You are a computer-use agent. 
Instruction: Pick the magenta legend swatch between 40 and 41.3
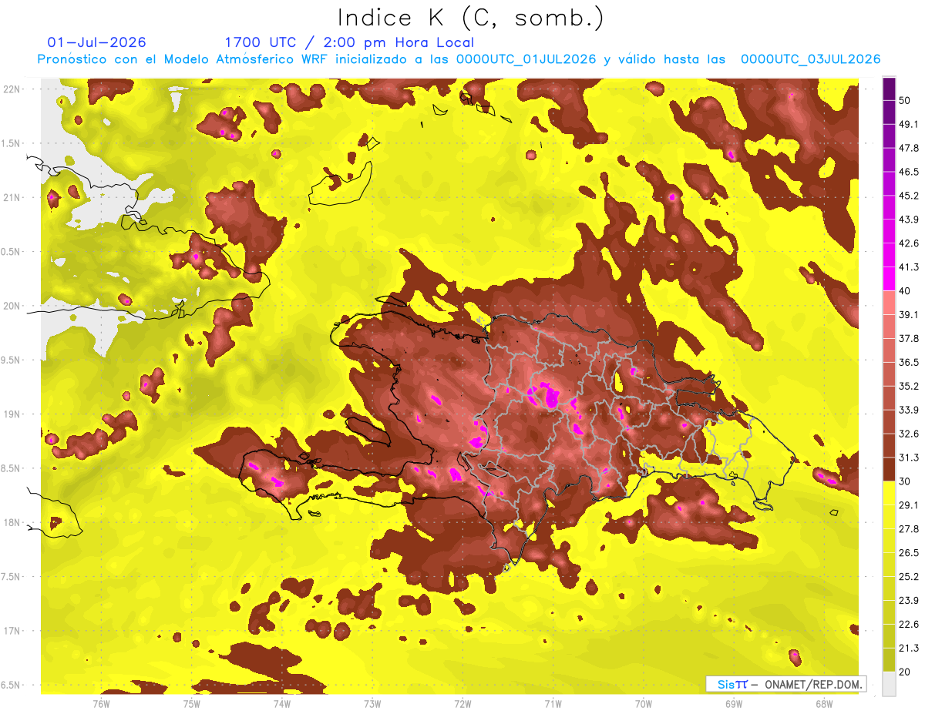tap(889, 279)
